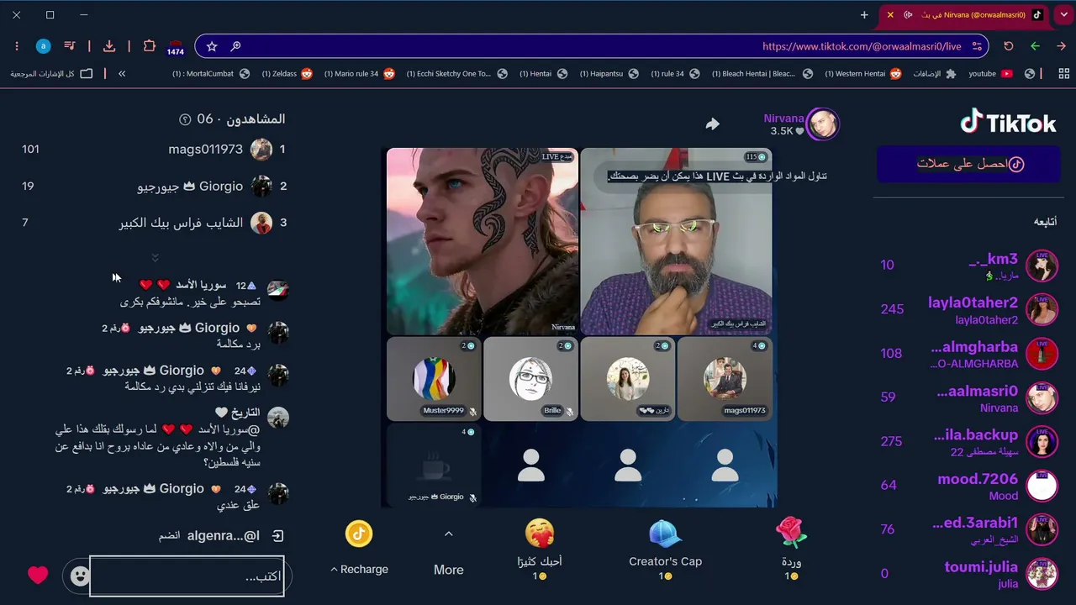Close the Nirvana TikTok tab
This screenshot has width=1076, height=605.
[890, 15]
